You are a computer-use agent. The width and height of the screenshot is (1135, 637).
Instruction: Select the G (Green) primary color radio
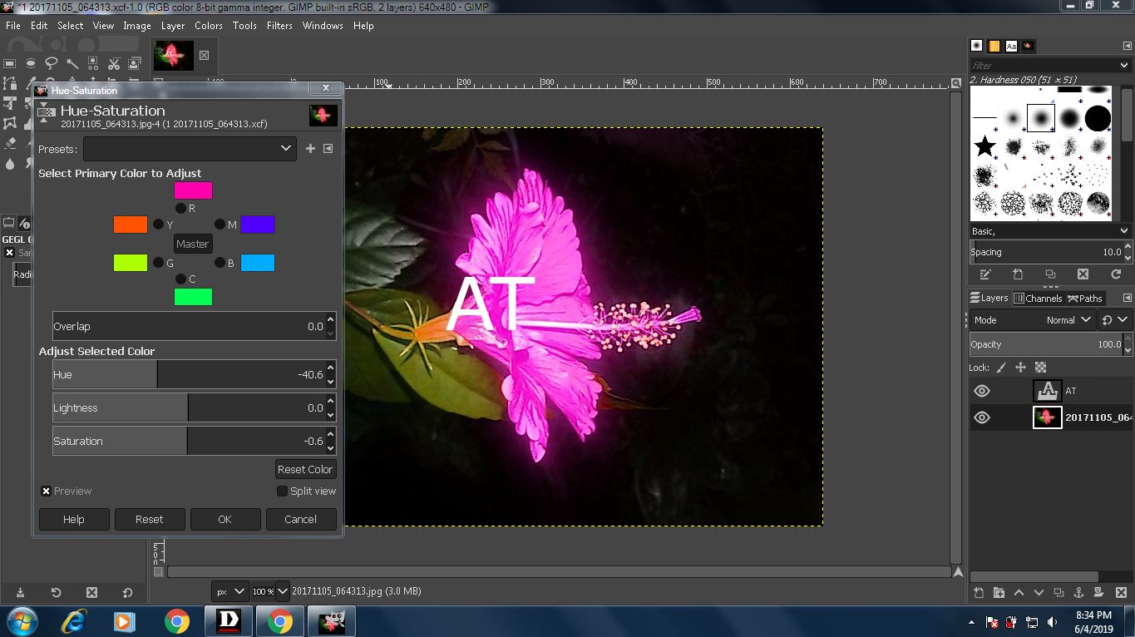158,263
